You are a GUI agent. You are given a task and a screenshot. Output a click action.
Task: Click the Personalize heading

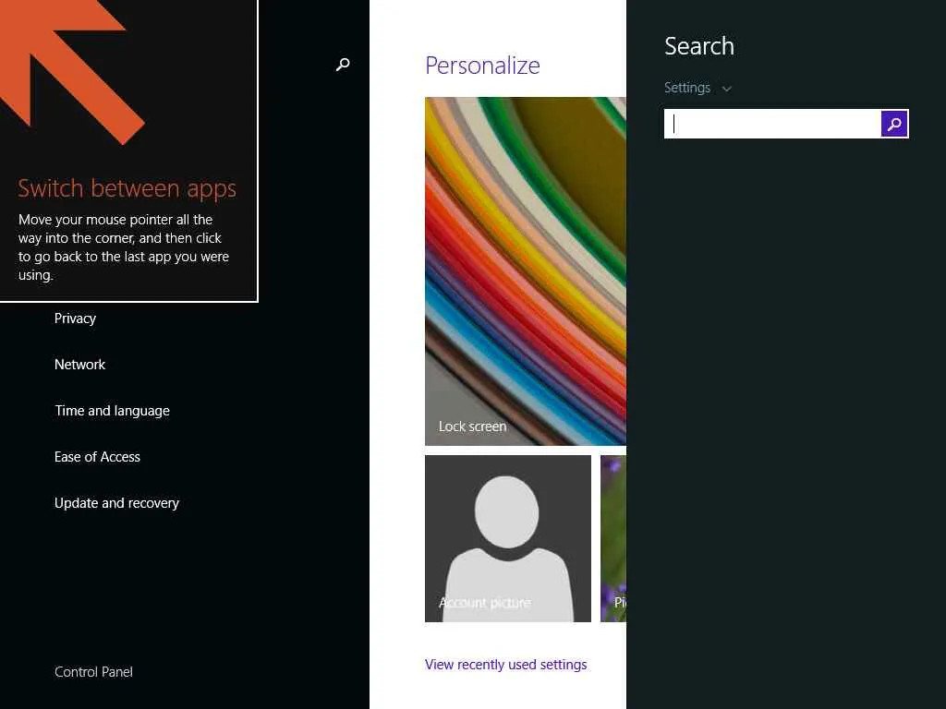[x=482, y=66]
